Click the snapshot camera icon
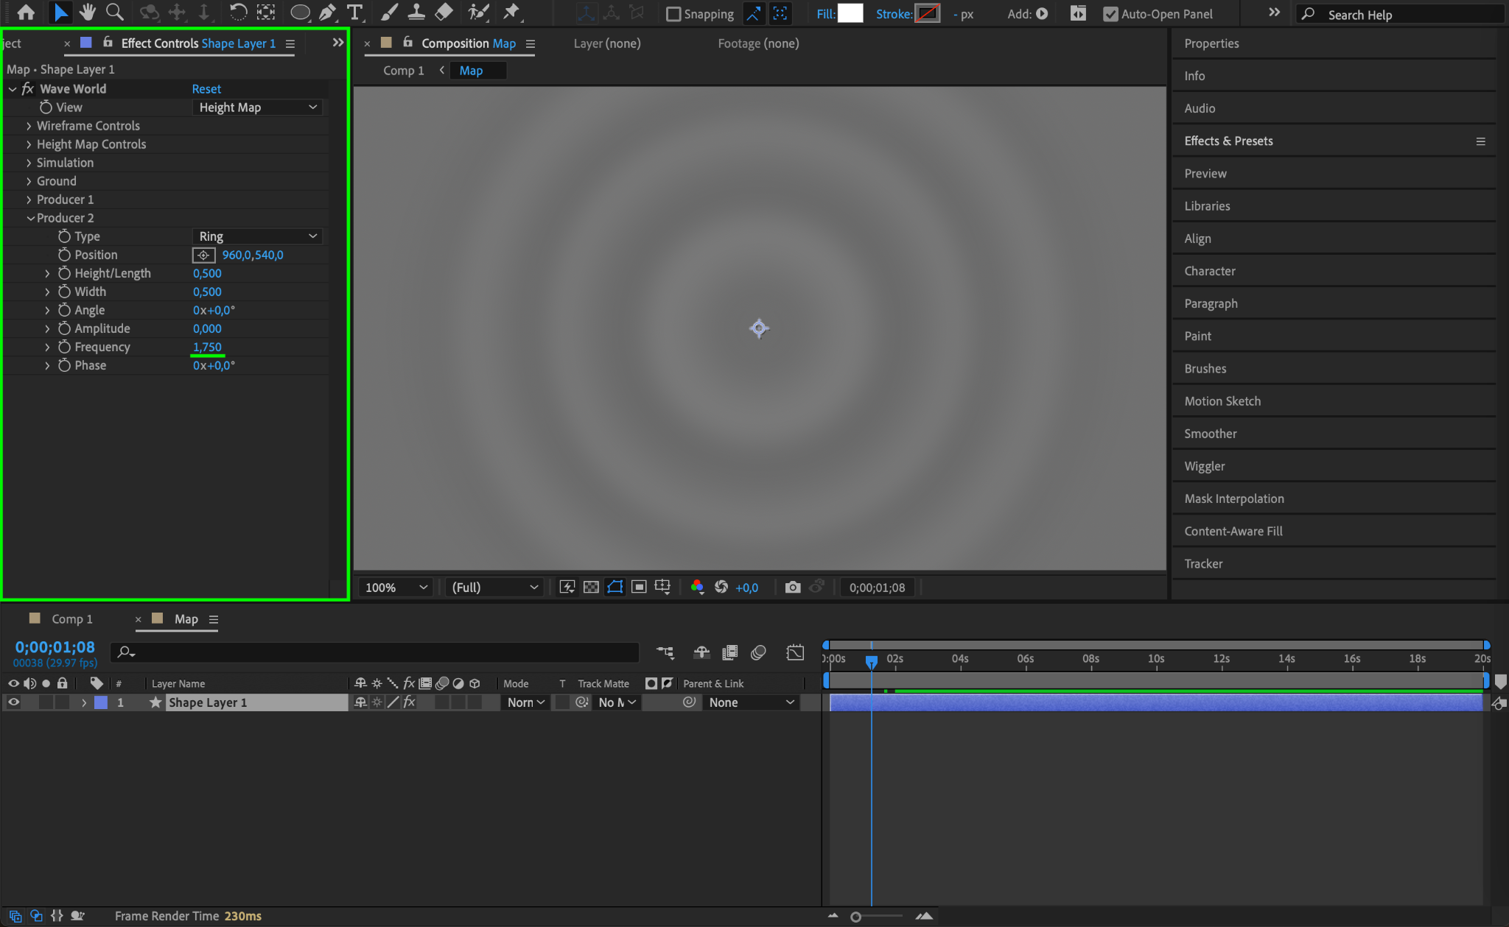 pos(792,587)
